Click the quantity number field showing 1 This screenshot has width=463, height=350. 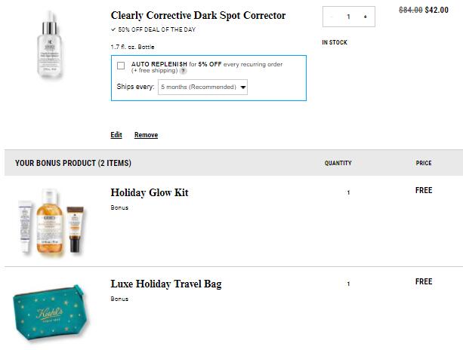click(x=348, y=17)
